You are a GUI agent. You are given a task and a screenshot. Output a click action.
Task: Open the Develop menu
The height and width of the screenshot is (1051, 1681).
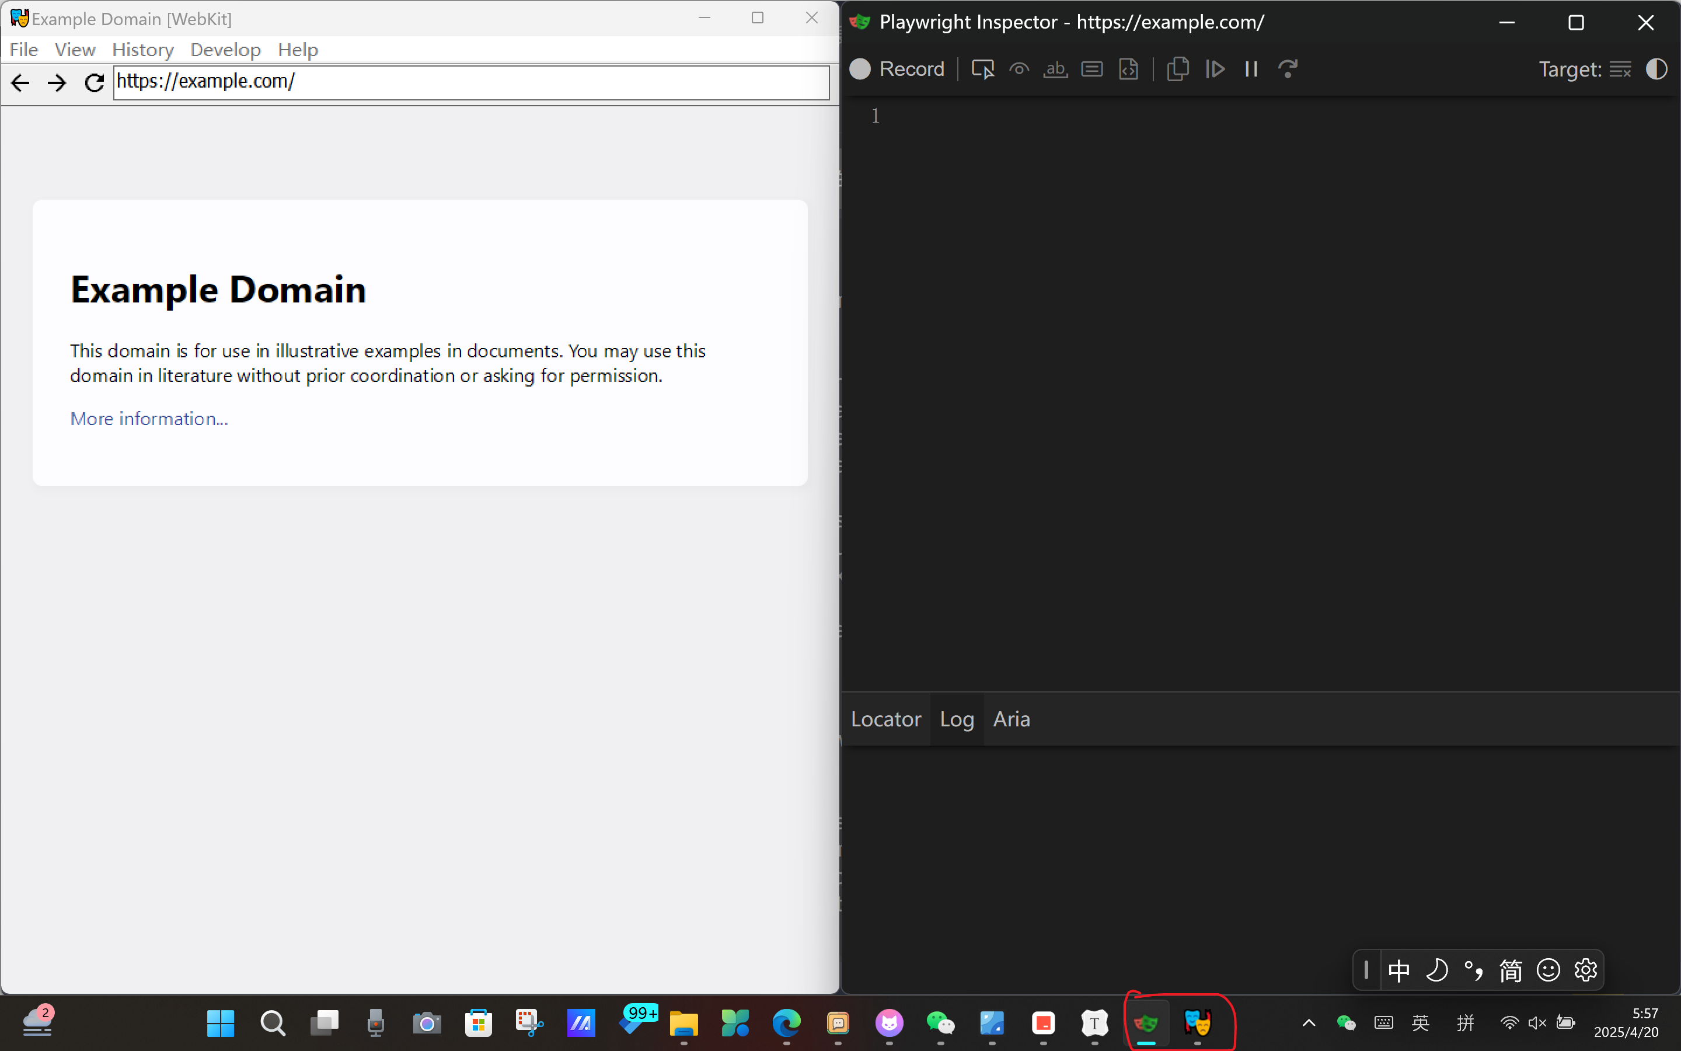pyautogui.click(x=225, y=50)
